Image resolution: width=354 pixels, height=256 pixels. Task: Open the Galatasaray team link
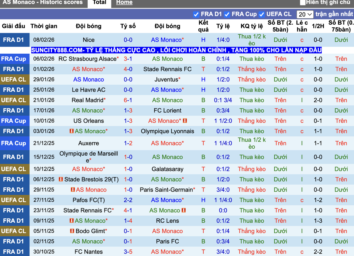[x=167, y=169]
